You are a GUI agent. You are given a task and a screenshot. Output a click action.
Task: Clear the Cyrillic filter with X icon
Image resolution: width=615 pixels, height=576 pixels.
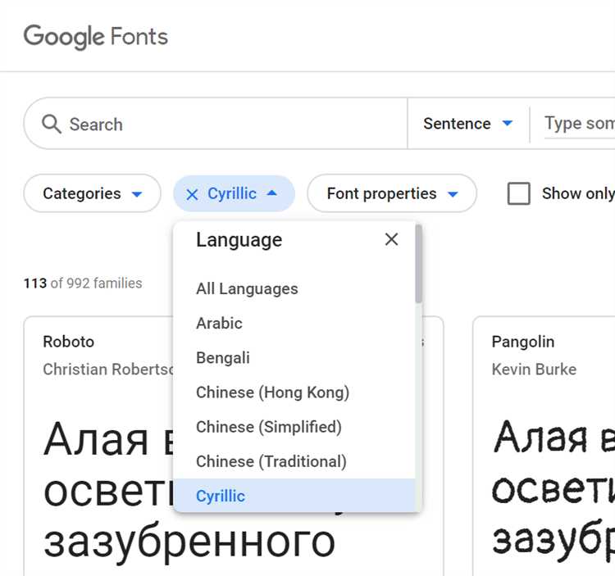coord(192,194)
